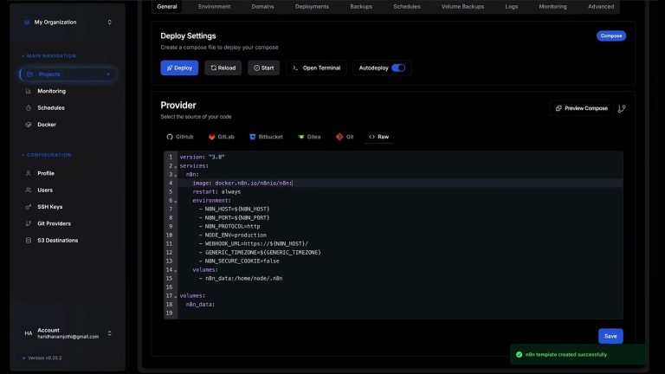
Task: Click the sidebar Schedules clock icon
Action: [29, 107]
